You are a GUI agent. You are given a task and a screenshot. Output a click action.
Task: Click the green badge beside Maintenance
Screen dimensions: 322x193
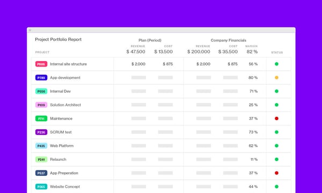41,118
